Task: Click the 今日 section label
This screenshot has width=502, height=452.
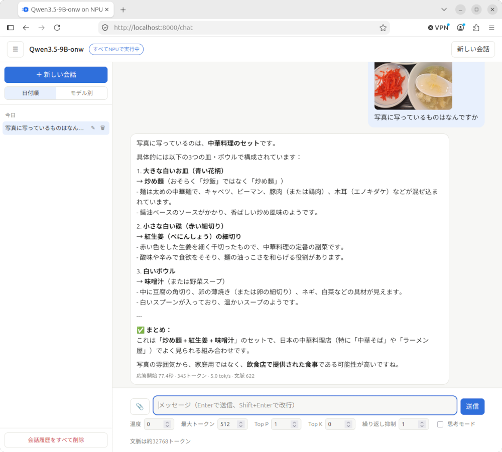Action: pos(10,115)
